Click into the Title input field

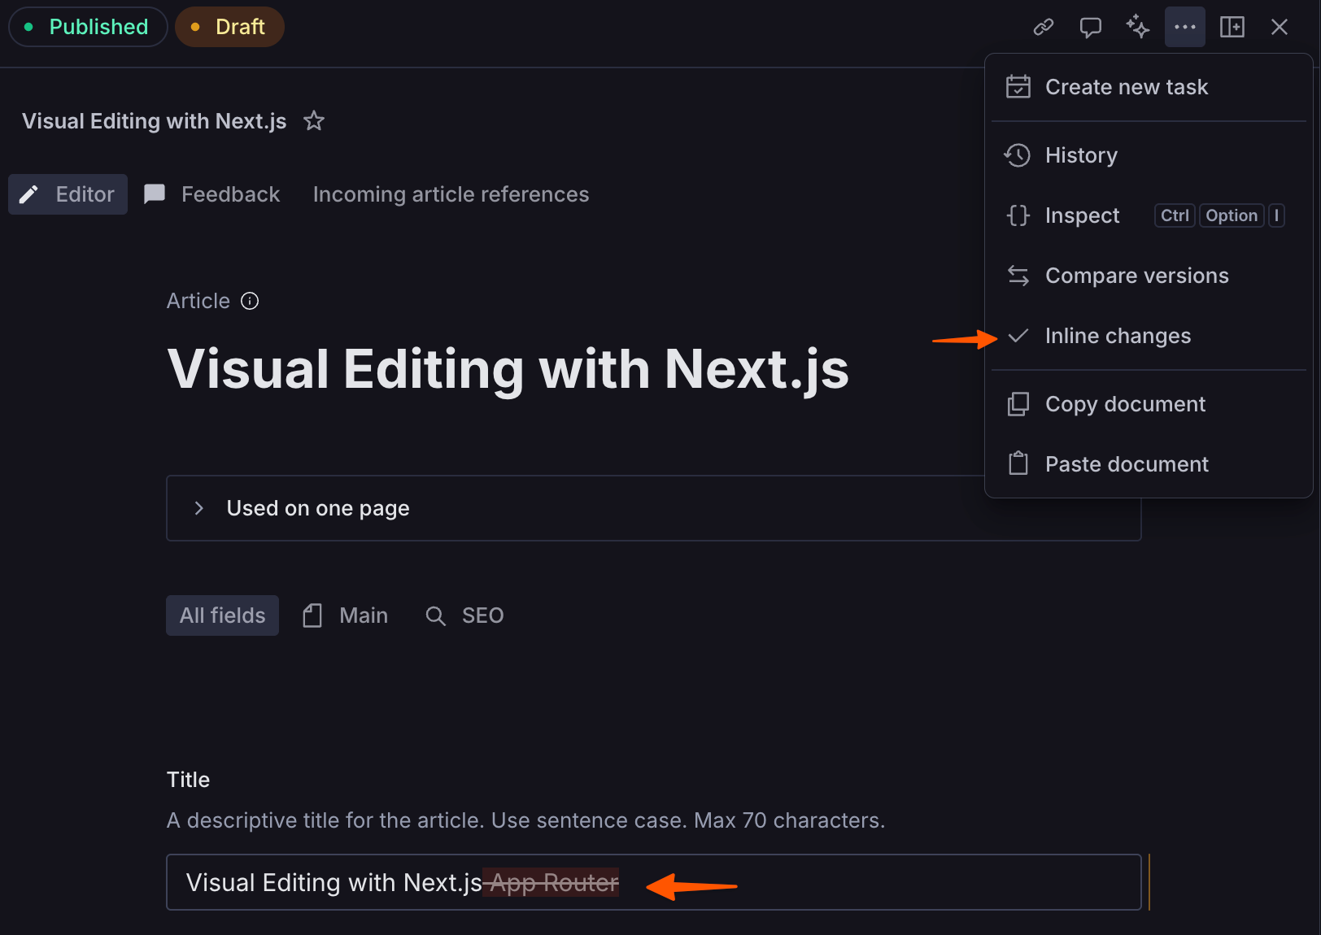654,882
